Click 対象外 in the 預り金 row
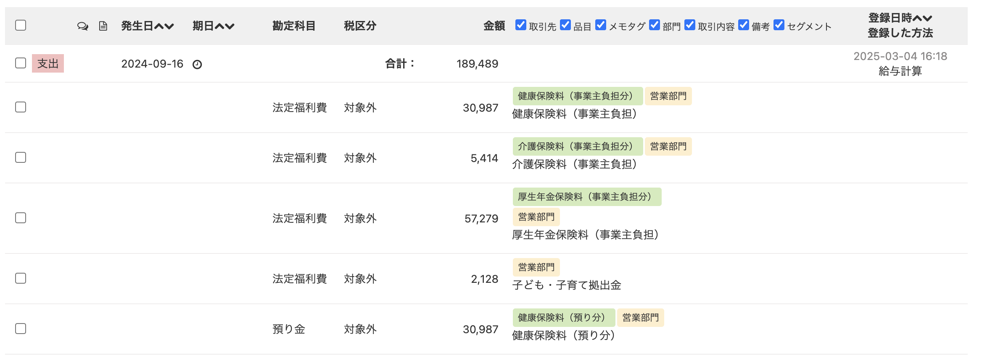Image resolution: width=982 pixels, height=355 pixels. [x=360, y=329]
